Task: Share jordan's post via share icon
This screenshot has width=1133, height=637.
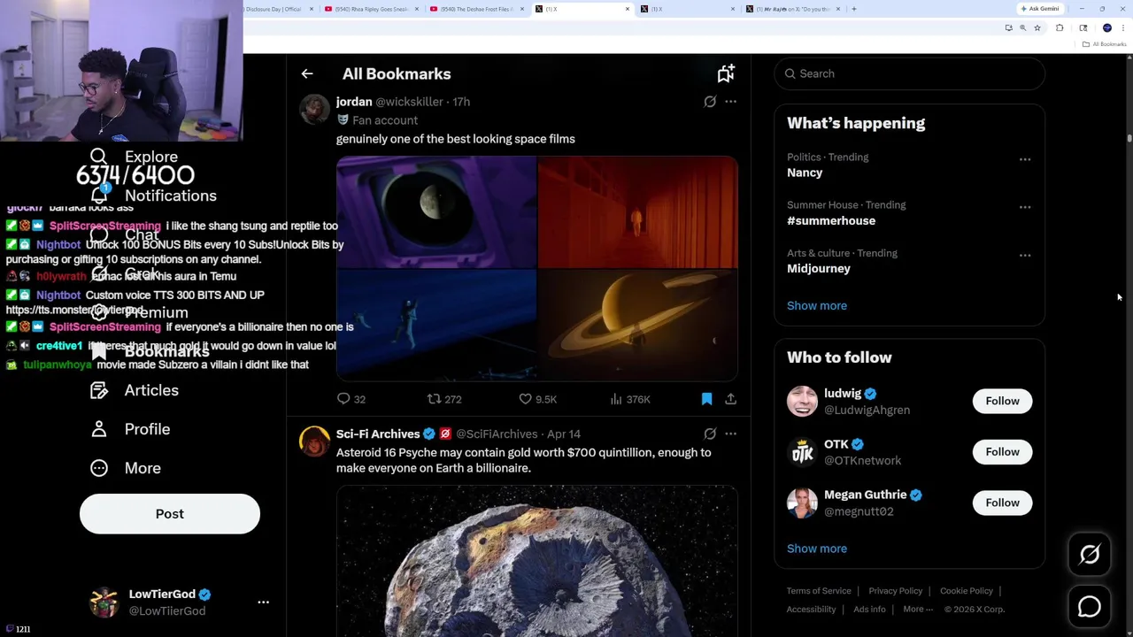Action: click(x=730, y=399)
